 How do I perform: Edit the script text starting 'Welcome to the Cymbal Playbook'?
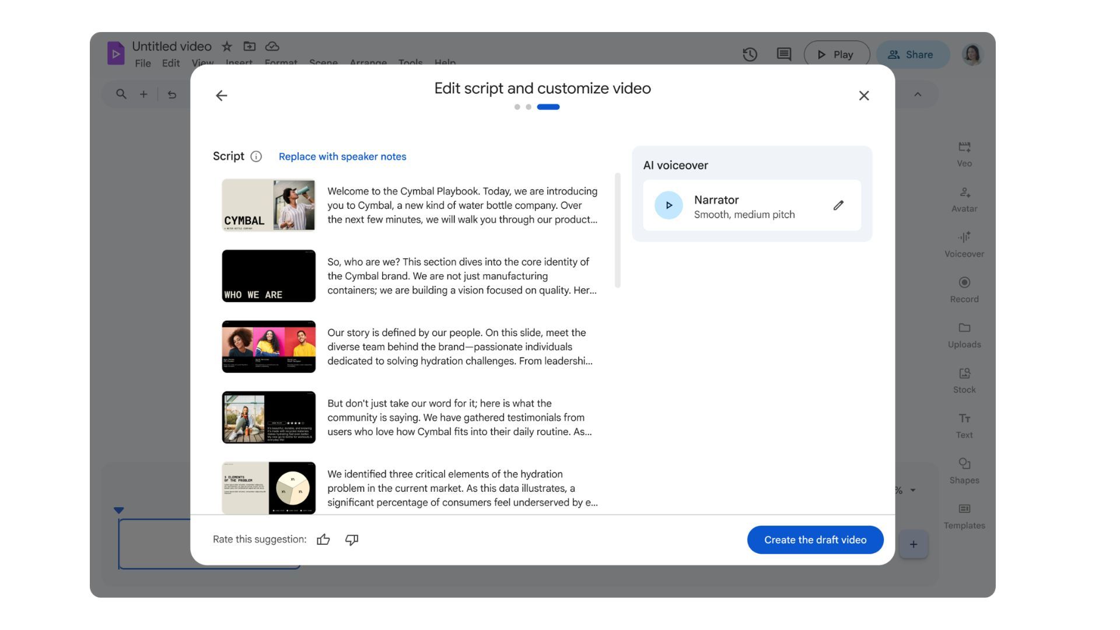point(462,205)
